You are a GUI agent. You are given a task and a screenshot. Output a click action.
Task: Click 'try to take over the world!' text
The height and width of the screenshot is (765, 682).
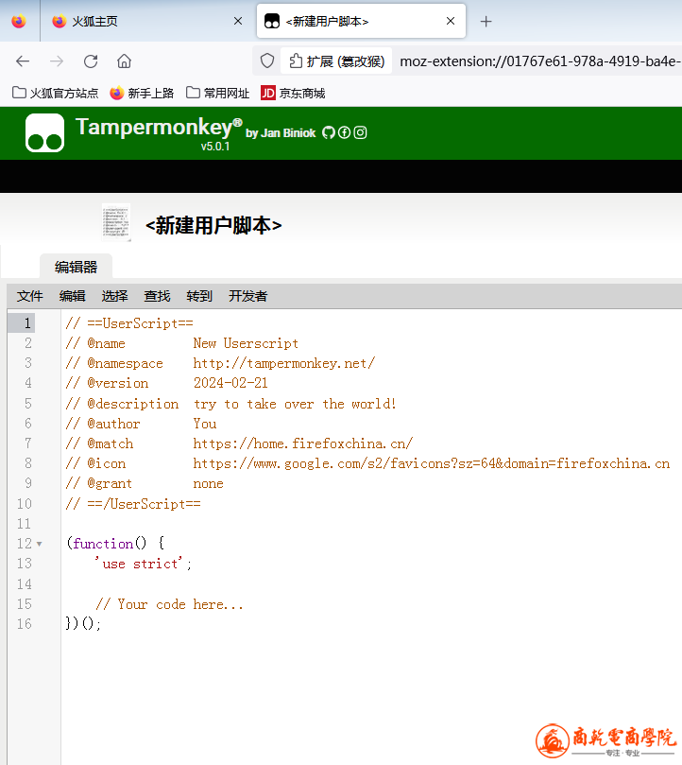point(295,404)
